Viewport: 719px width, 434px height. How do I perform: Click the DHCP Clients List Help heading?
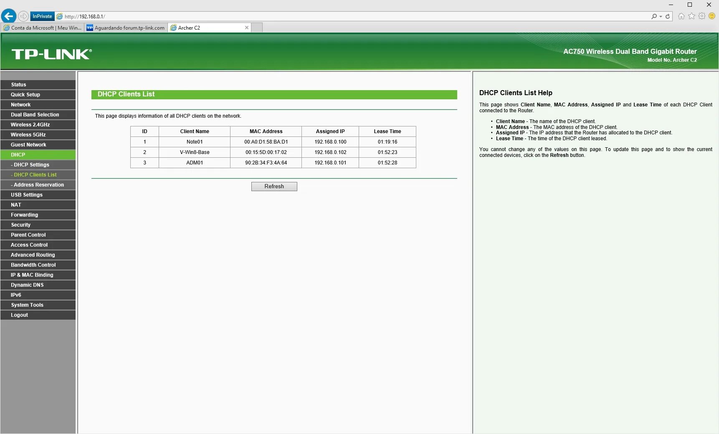pos(516,93)
